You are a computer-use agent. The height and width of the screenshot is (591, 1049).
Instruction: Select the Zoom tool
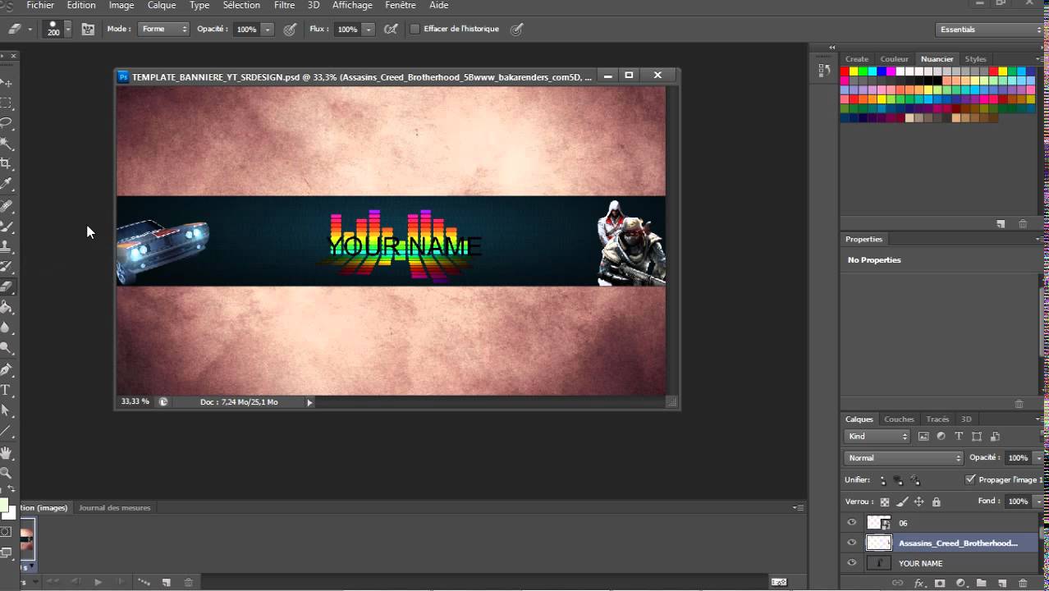[x=6, y=473]
